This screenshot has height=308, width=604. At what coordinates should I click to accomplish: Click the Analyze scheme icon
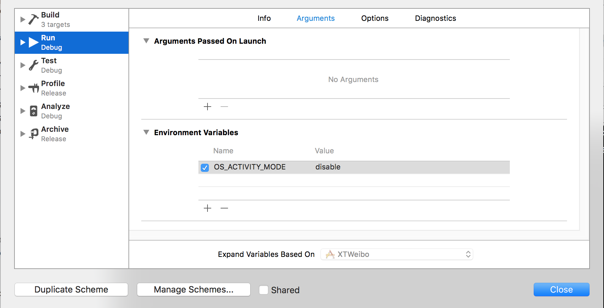tap(34, 111)
